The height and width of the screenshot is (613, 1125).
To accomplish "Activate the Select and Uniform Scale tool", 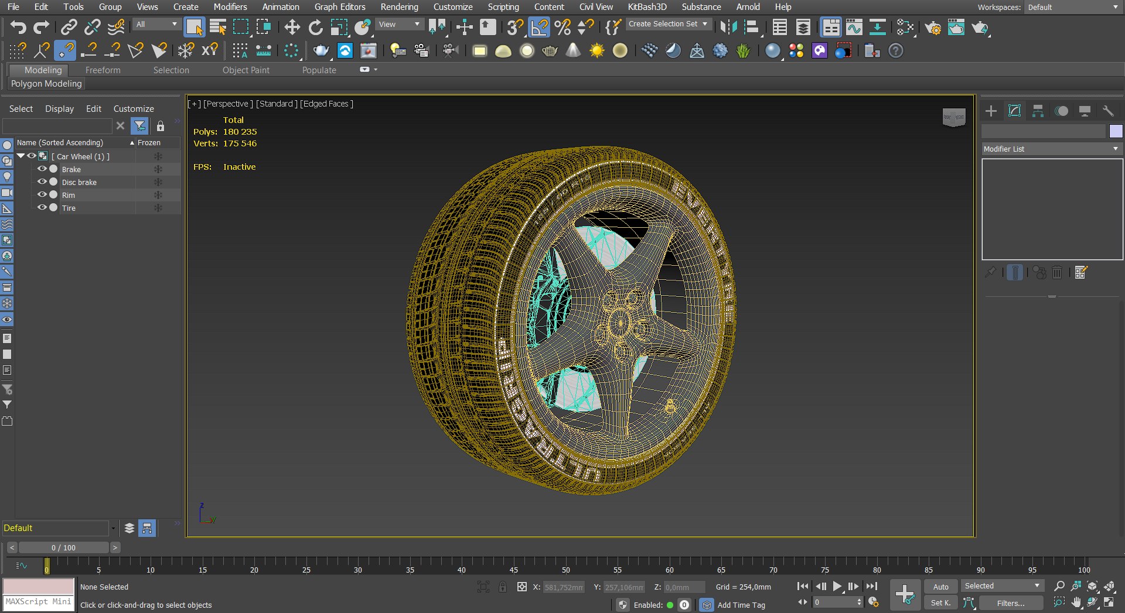I will pyautogui.click(x=339, y=27).
